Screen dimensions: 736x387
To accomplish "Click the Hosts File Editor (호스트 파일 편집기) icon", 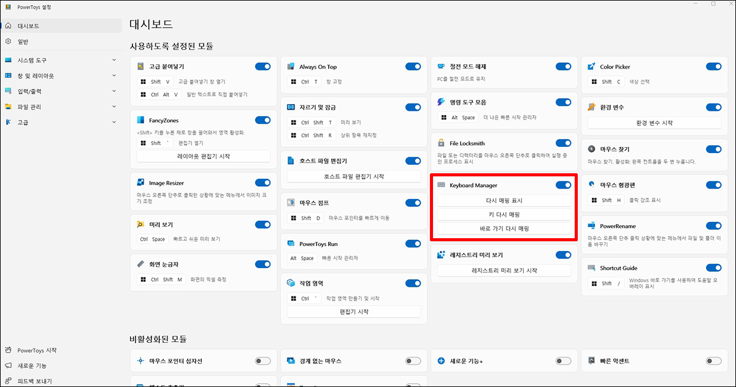I will tap(291, 161).
